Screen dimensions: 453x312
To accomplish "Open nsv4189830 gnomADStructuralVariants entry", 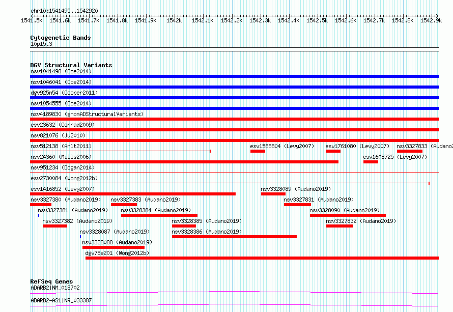I will point(87,114).
